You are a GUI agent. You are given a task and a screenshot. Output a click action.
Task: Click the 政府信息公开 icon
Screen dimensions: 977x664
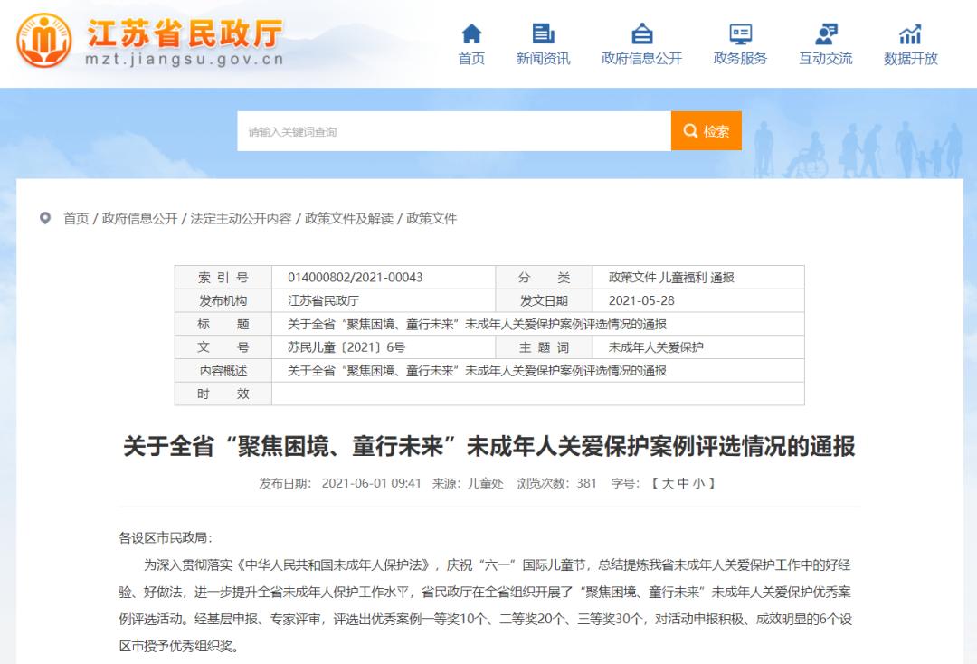(x=641, y=34)
